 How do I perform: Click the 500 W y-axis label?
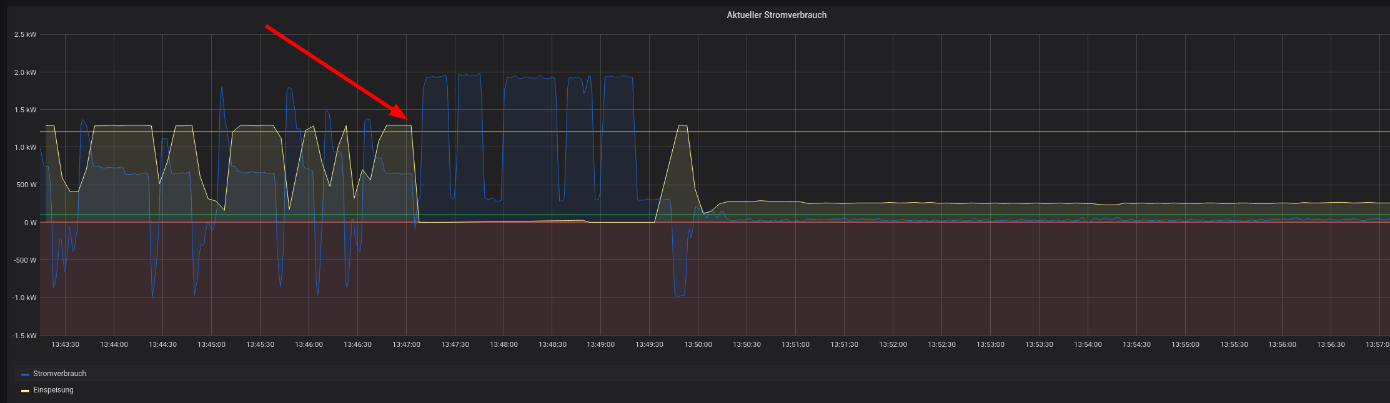26,185
